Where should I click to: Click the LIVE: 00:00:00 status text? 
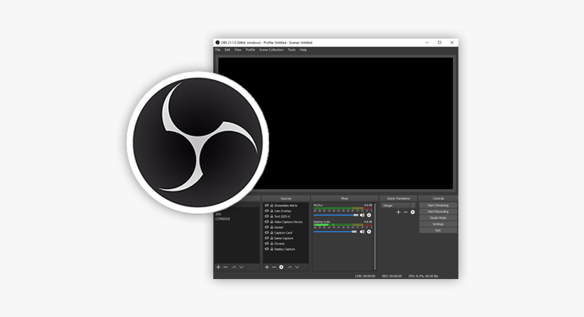365,276
